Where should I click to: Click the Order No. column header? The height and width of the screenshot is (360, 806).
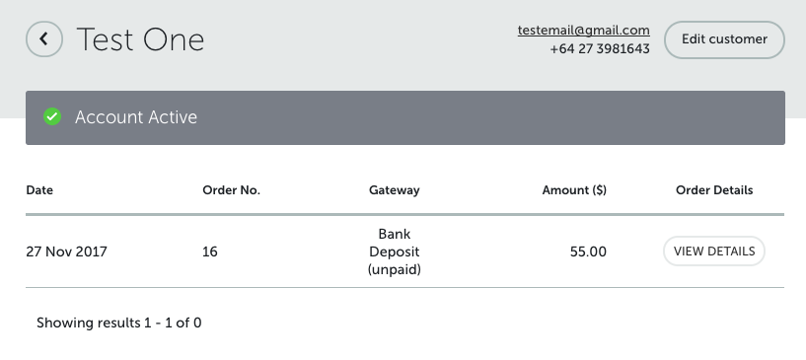pyautogui.click(x=231, y=190)
